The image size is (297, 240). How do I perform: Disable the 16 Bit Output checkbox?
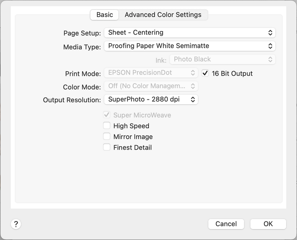click(205, 73)
